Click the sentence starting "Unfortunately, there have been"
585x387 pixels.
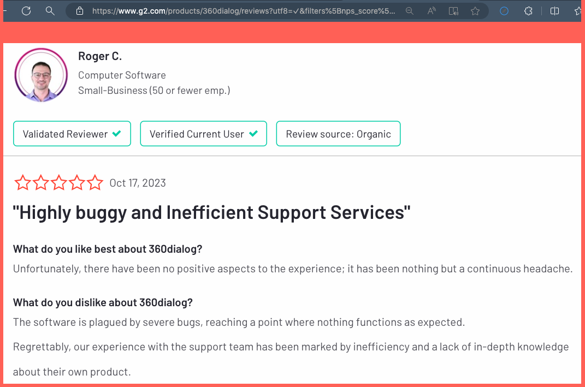pos(293,269)
